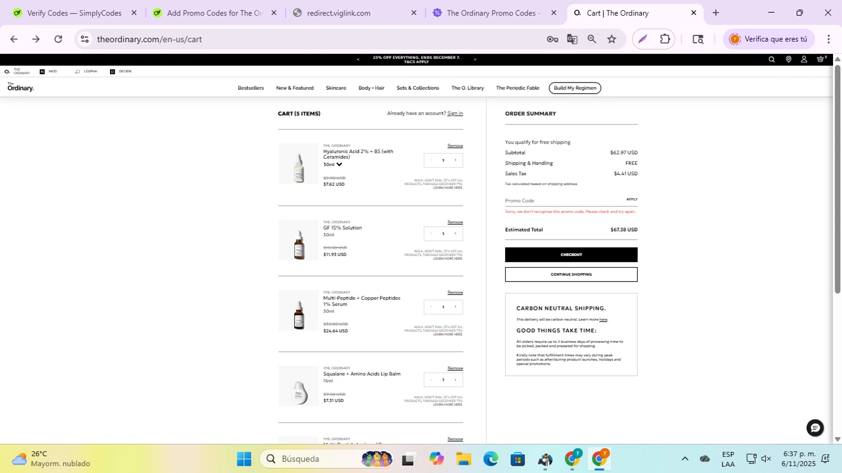The width and height of the screenshot is (842, 473).
Task: Decrease quantity of Hyaluronic Acid 2% + B5
Action: pyautogui.click(x=431, y=160)
